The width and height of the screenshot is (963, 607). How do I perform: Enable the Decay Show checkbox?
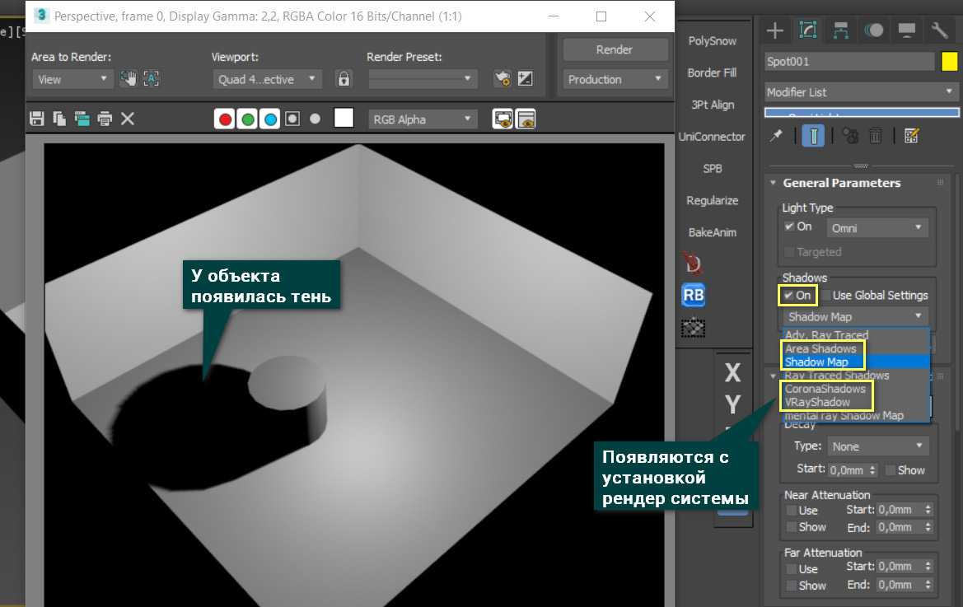pos(891,470)
